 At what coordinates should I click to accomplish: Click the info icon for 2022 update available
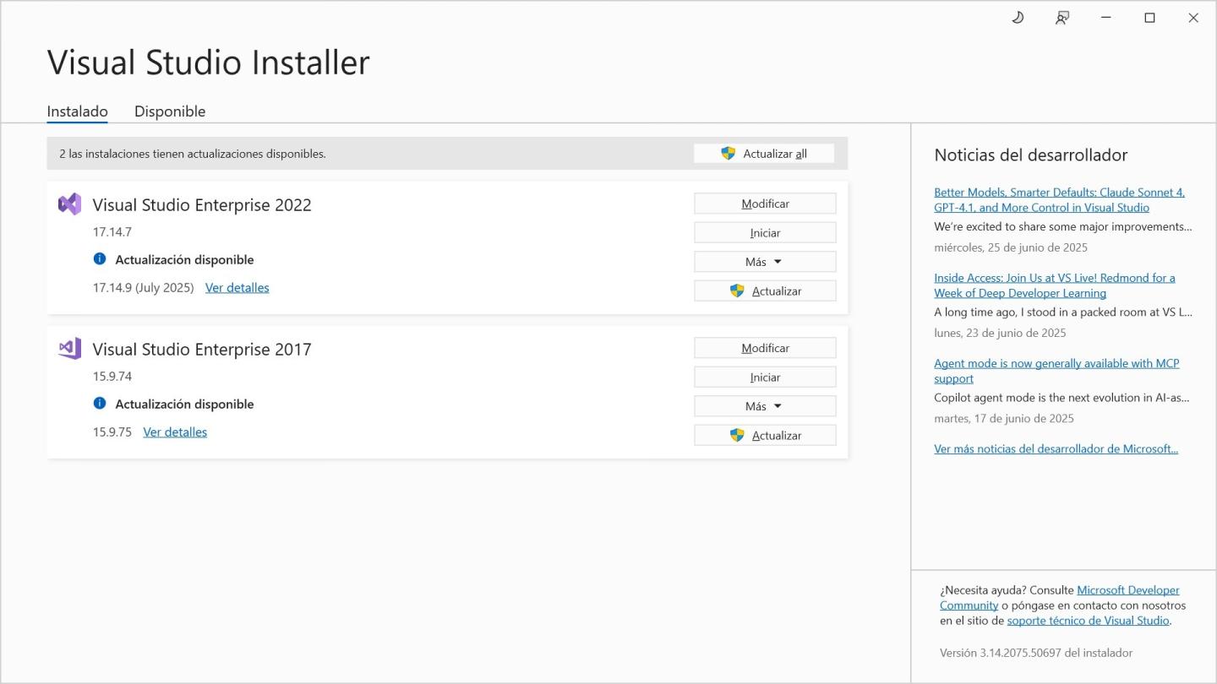click(x=100, y=259)
